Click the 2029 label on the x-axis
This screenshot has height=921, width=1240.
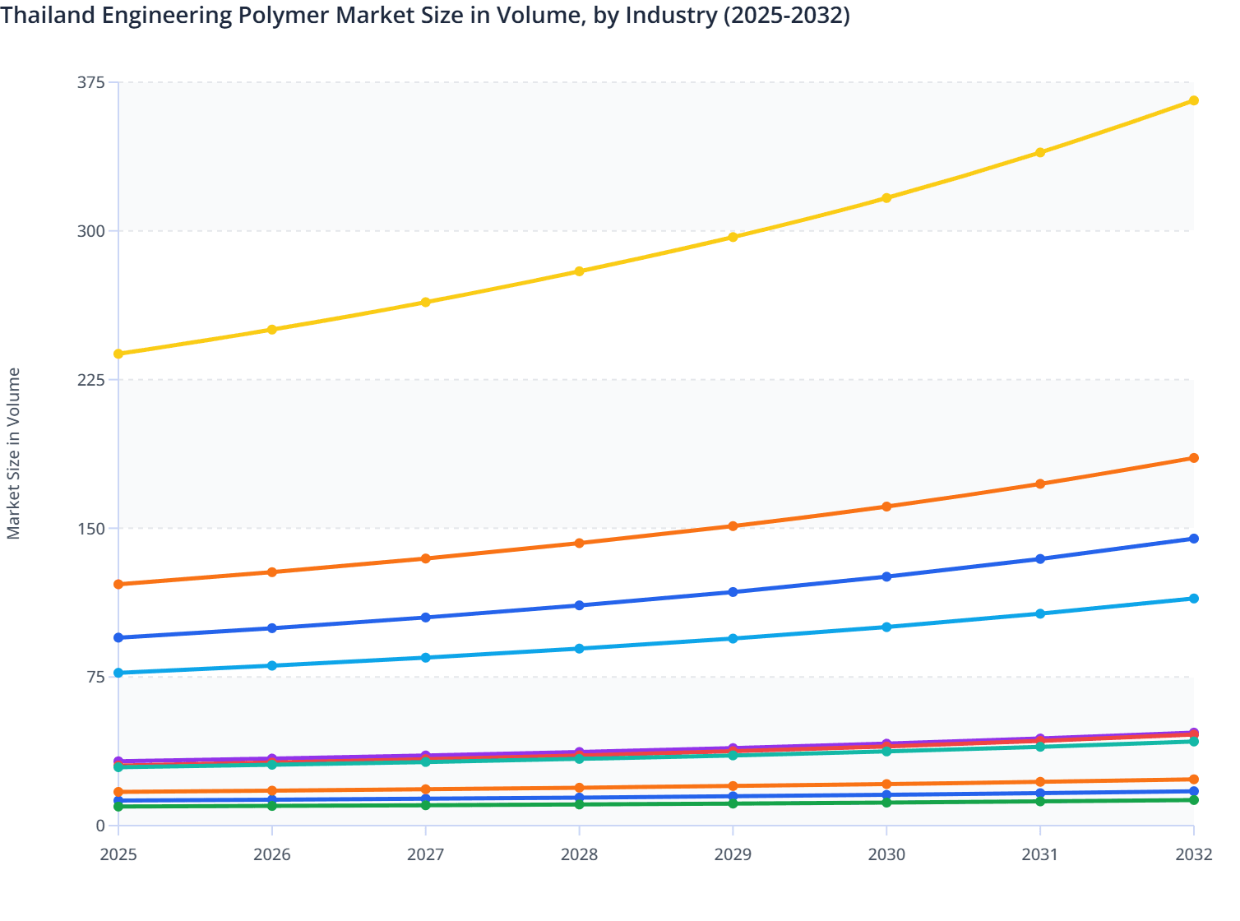point(734,855)
